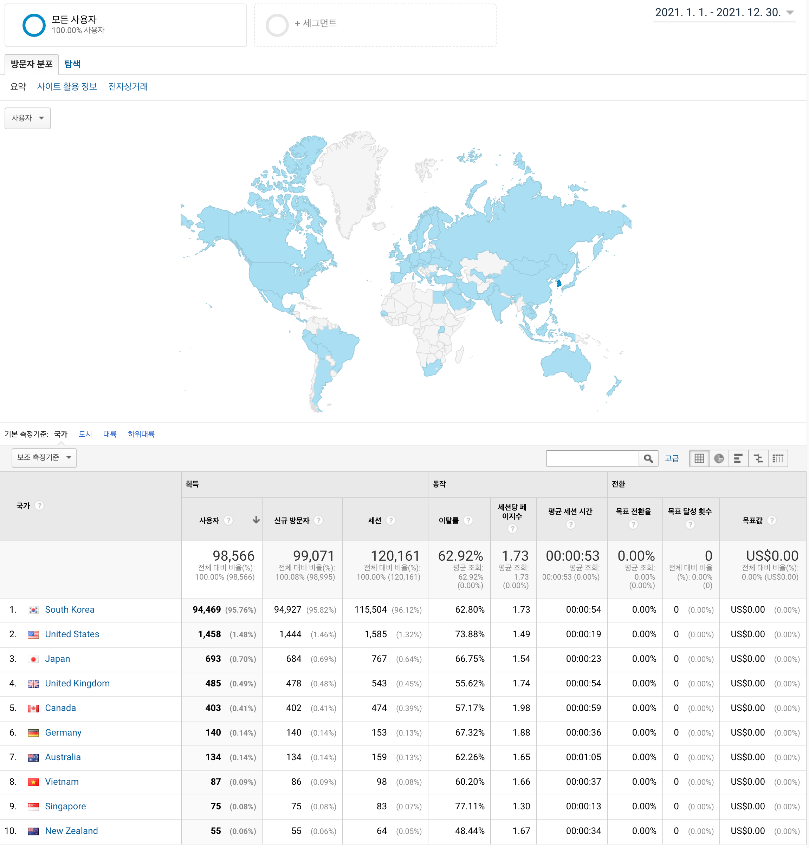The width and height of the screenshot is (809, 848).
Task: Click sort arrow in 사용자 column
Action: click(256, 520)
